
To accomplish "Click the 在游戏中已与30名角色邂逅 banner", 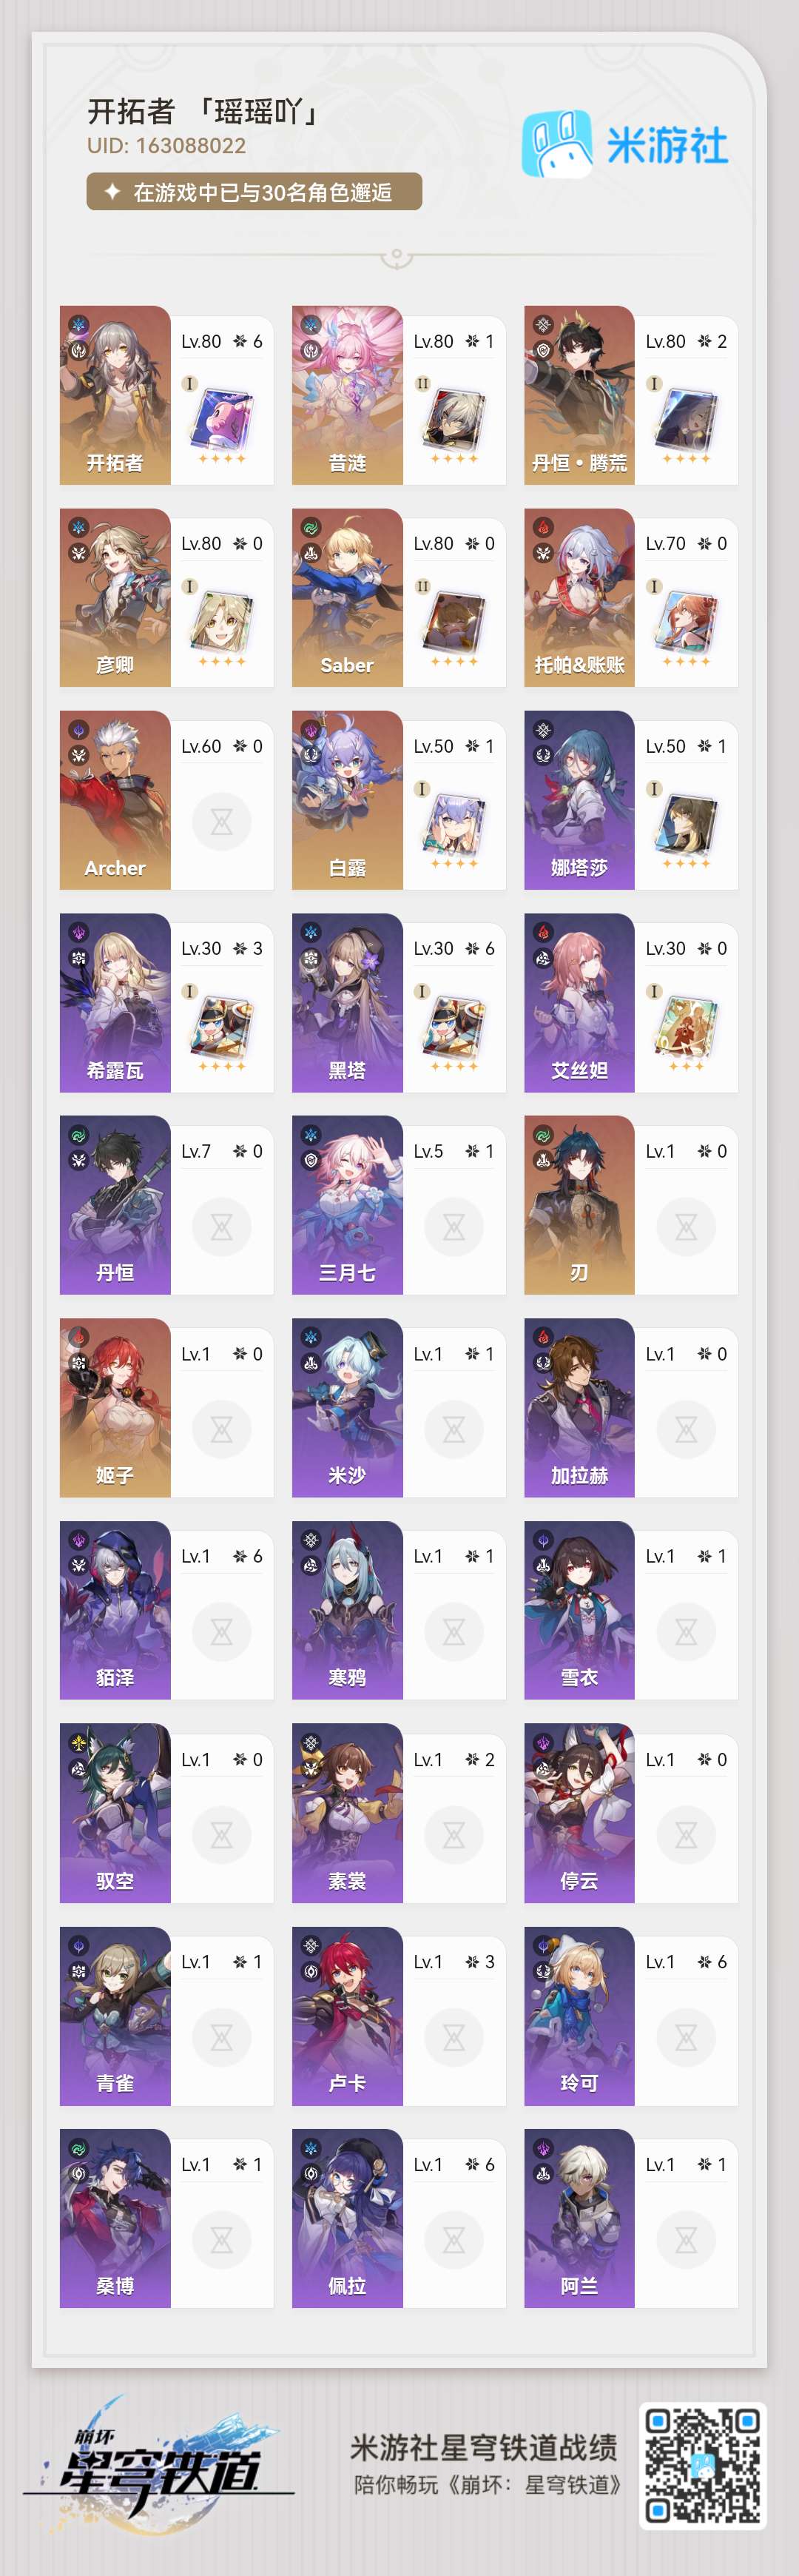I will (254, 192).
